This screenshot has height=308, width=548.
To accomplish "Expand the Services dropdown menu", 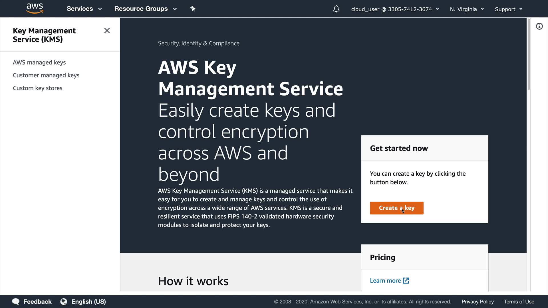I will (84, 9).
